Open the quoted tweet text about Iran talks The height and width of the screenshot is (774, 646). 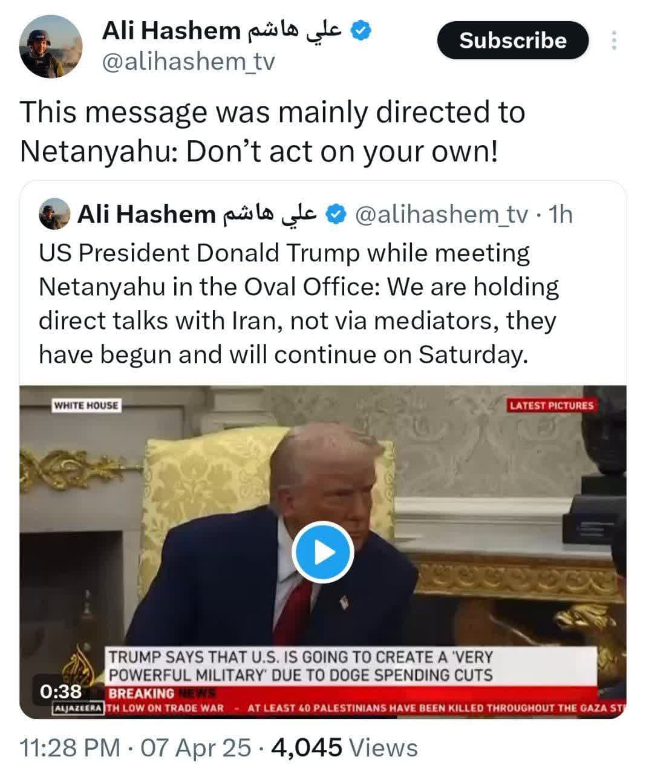coord(299,304)
